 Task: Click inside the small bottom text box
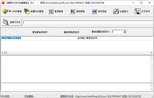pyautogui.click(x=75, y=87)
